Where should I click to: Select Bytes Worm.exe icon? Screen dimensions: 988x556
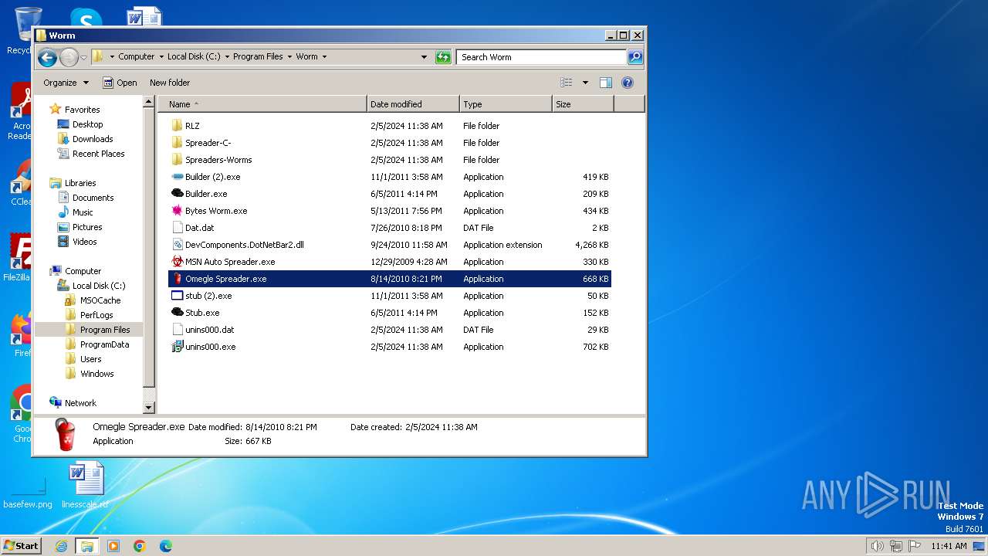(x=177, y=211)
